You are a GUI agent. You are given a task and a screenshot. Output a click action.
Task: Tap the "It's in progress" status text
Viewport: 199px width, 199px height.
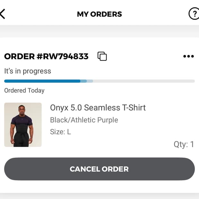[28, 71]
